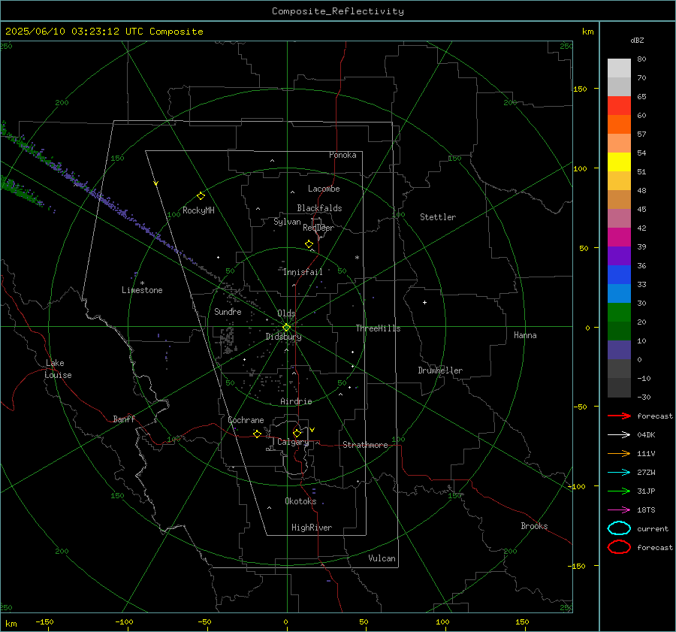Click the Lacombe city label

tap(324, 189)
